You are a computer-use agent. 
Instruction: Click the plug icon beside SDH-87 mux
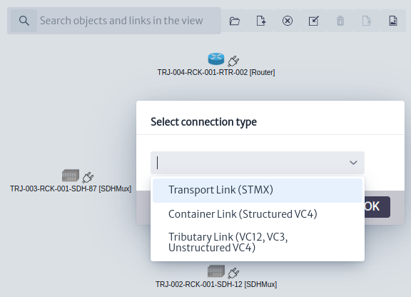click(x=88, y=177)
